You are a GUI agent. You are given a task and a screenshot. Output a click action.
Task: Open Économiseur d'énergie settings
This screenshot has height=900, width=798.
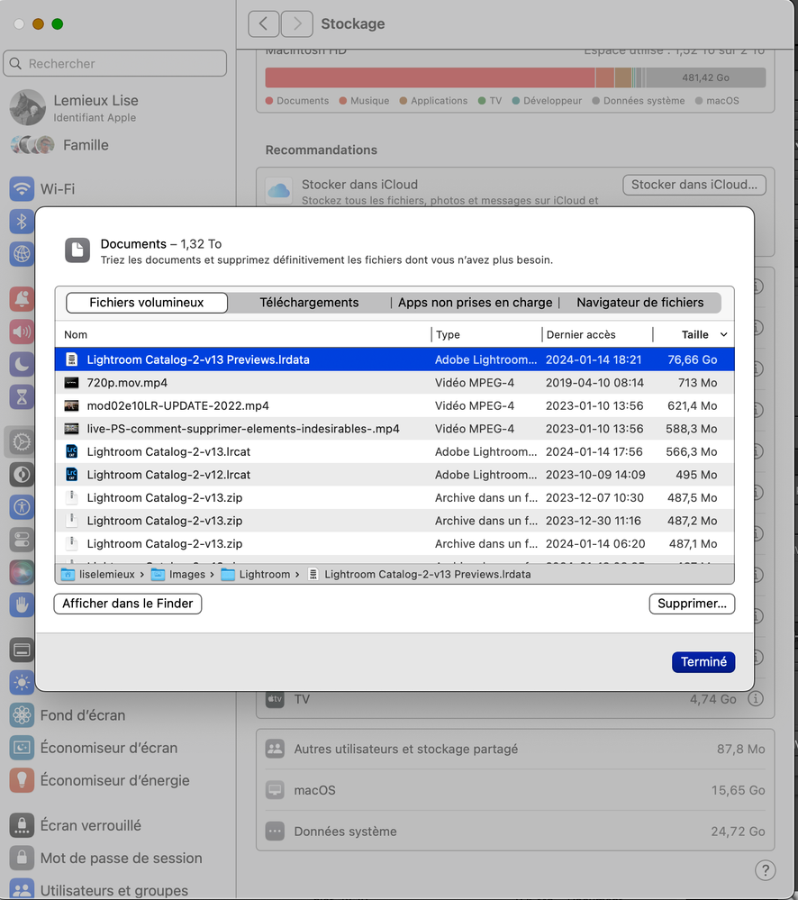pyautogui.click(x=99, y=780)
